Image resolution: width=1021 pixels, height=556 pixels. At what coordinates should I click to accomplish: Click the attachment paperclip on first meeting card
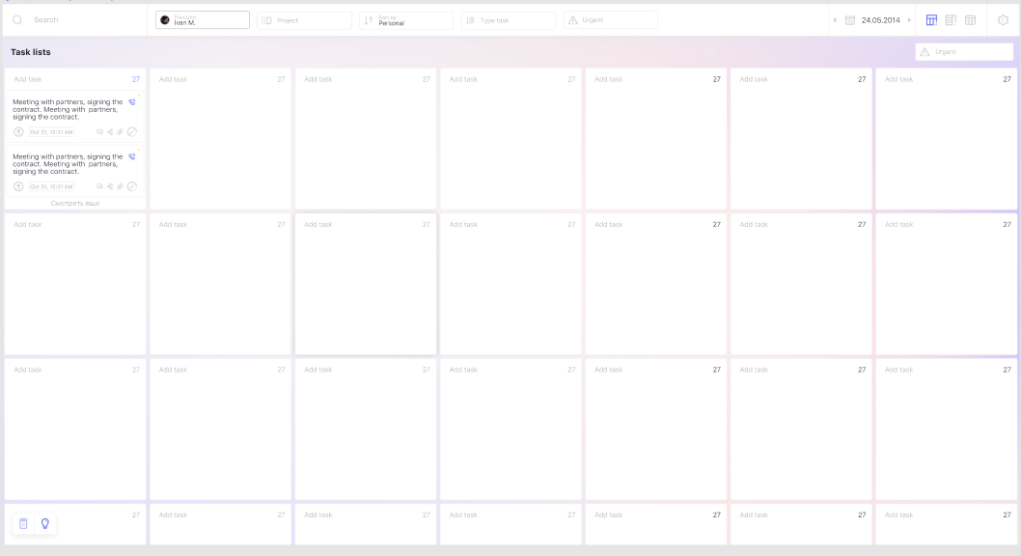pos(120,132)
